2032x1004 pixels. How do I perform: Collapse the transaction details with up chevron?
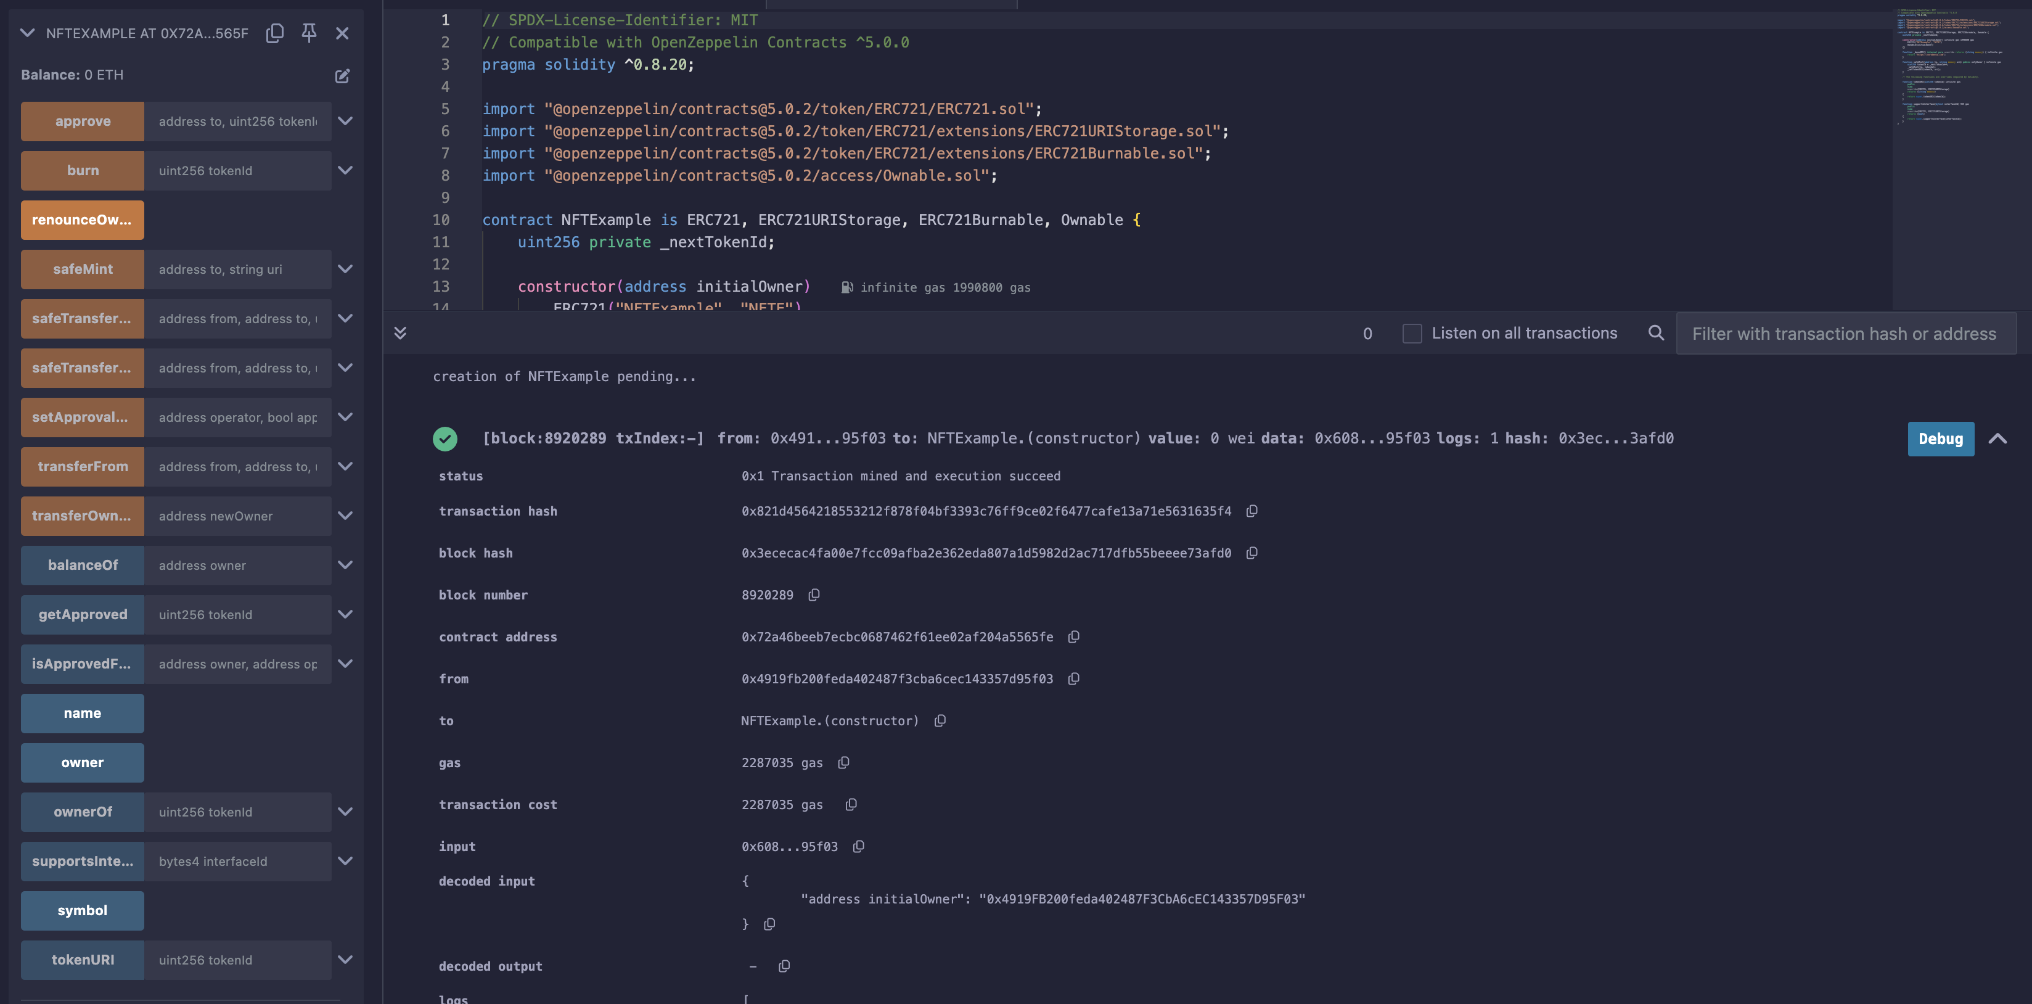pyautogui.click(x=1997, y=439)
